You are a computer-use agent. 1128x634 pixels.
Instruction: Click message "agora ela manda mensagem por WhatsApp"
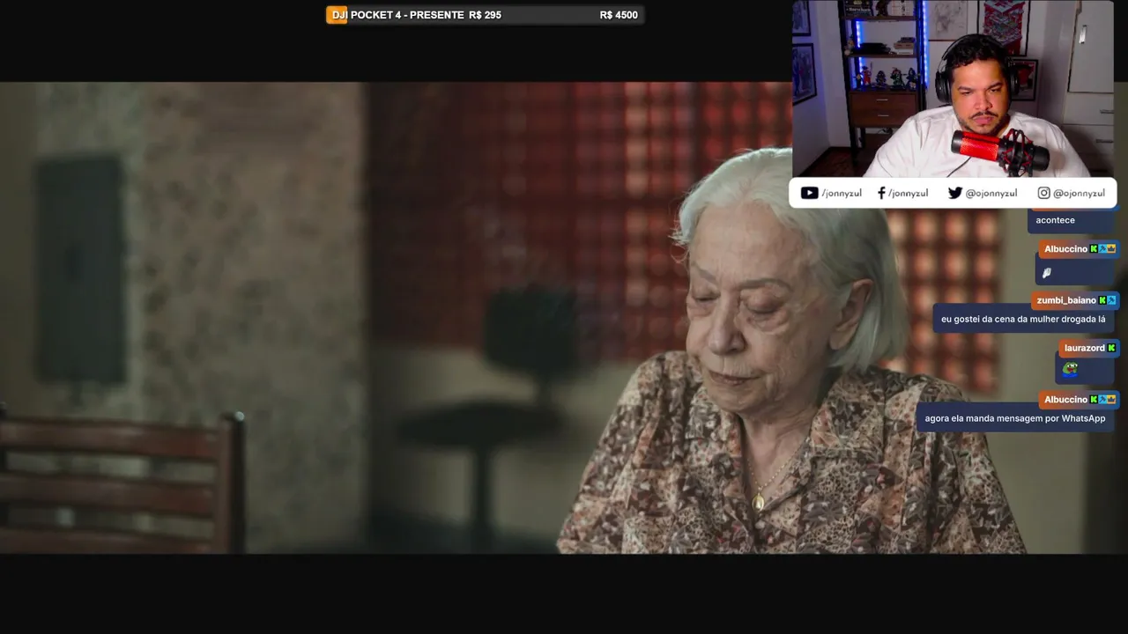pos(1015,418)
